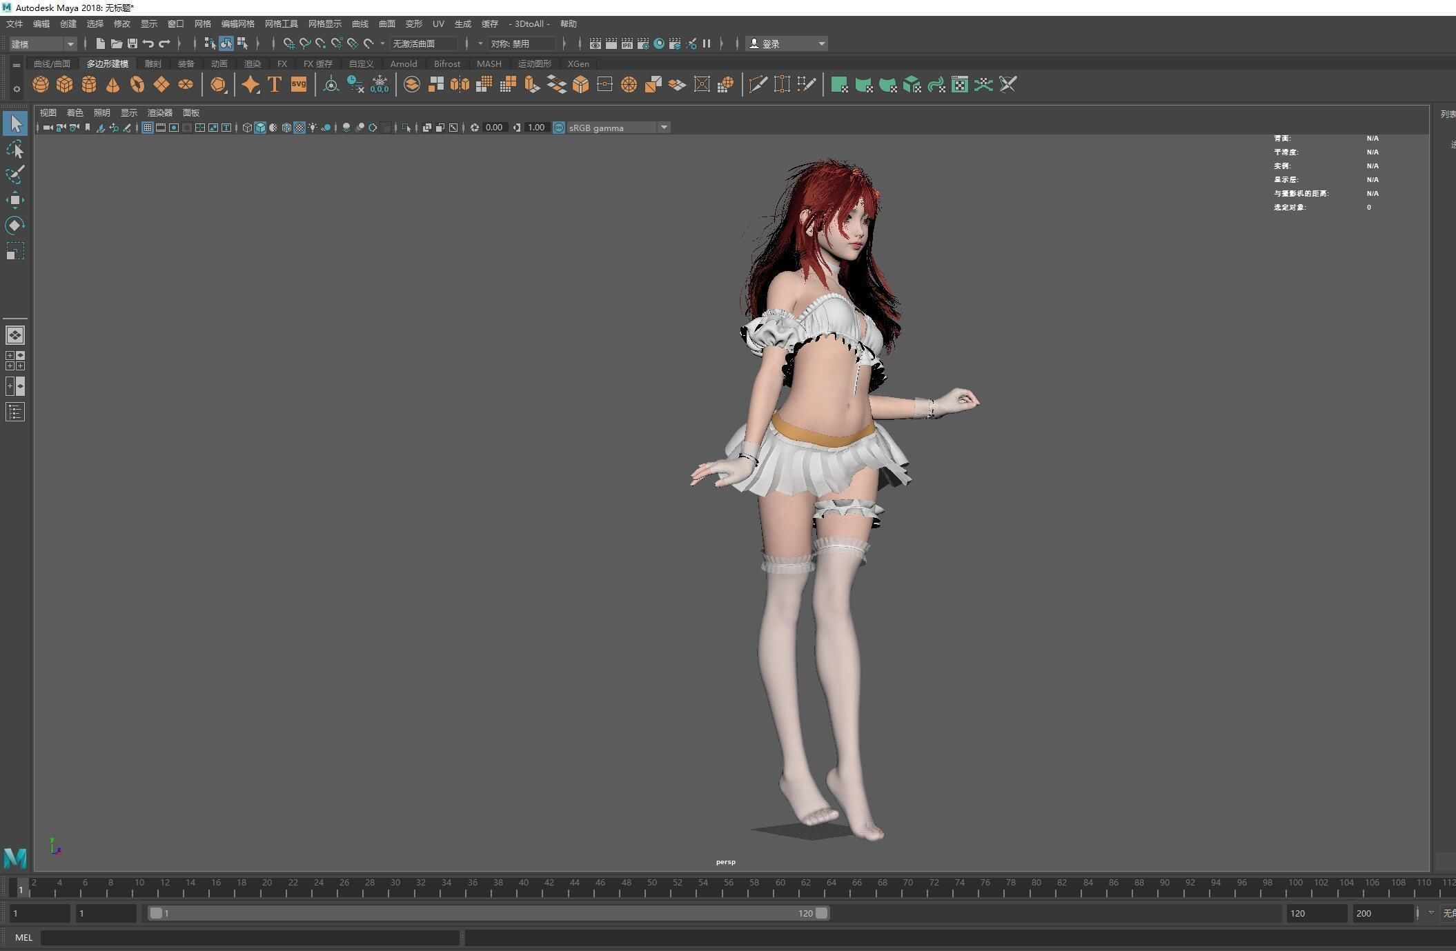Toggle select by component type icon
Image resolution: width=1456 pixels, height=951 pixels.
pyautogui.click(x=242, y=43)
